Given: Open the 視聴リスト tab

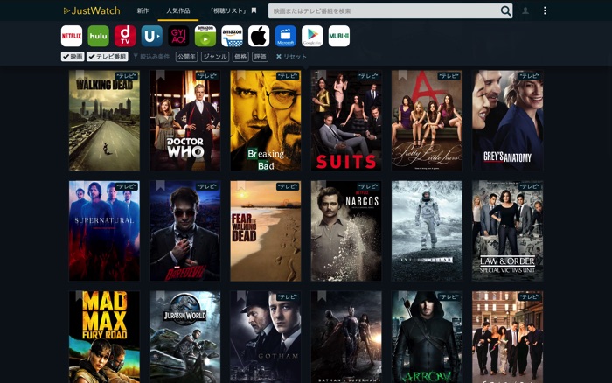Looking at the screenshot, I should click(233, 11).
